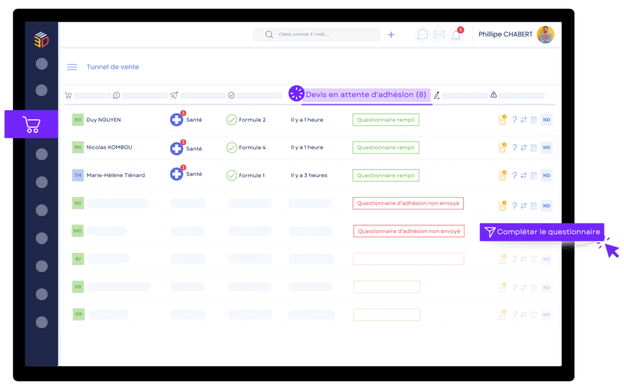Click the Santé health cross badge for Duy NGUYEN
The width and height of the screenshot is (624, 390).
click(x=177, y=120)
